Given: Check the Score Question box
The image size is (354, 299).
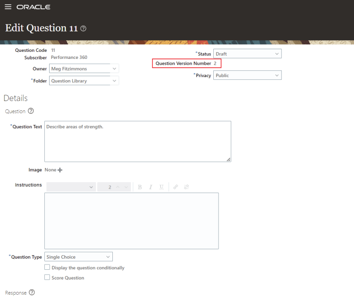Looking at the screenshot, I should 47,277.
